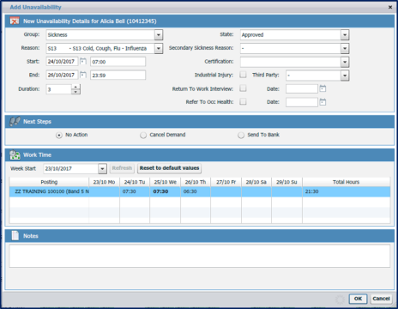Click the 27/10 Fr column header
The image size is (398, 309).
[x=226, y=182]
